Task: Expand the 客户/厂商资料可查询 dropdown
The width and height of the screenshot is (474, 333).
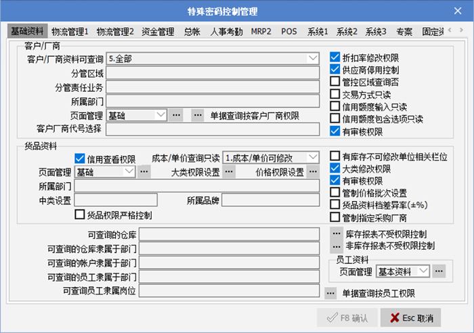Action: point(312,59)
